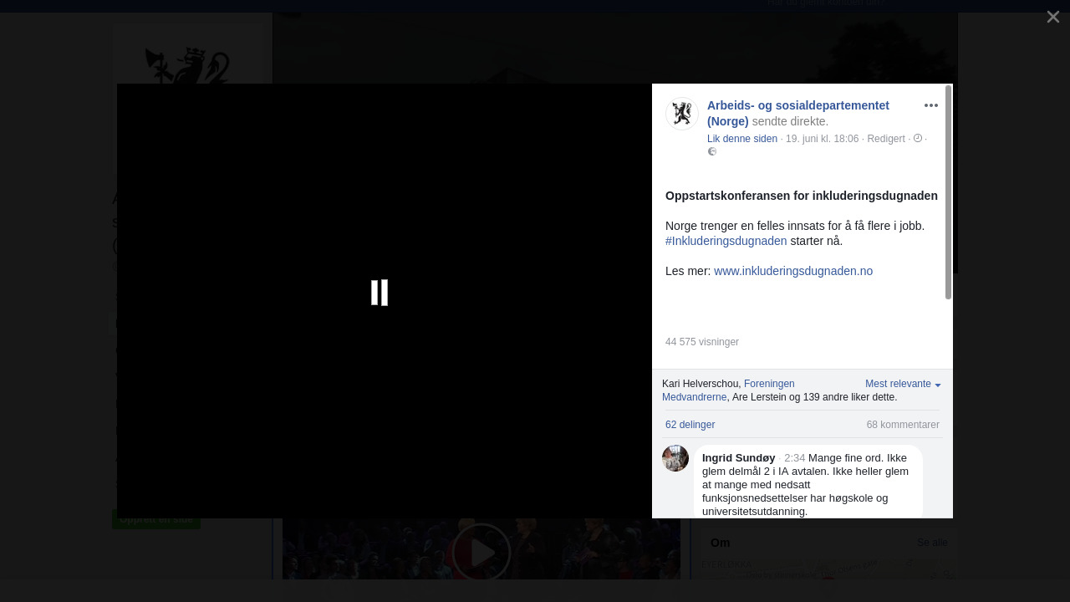
Task: Open Foreningen Medvandrerne profile link
Action: point(728,390)
